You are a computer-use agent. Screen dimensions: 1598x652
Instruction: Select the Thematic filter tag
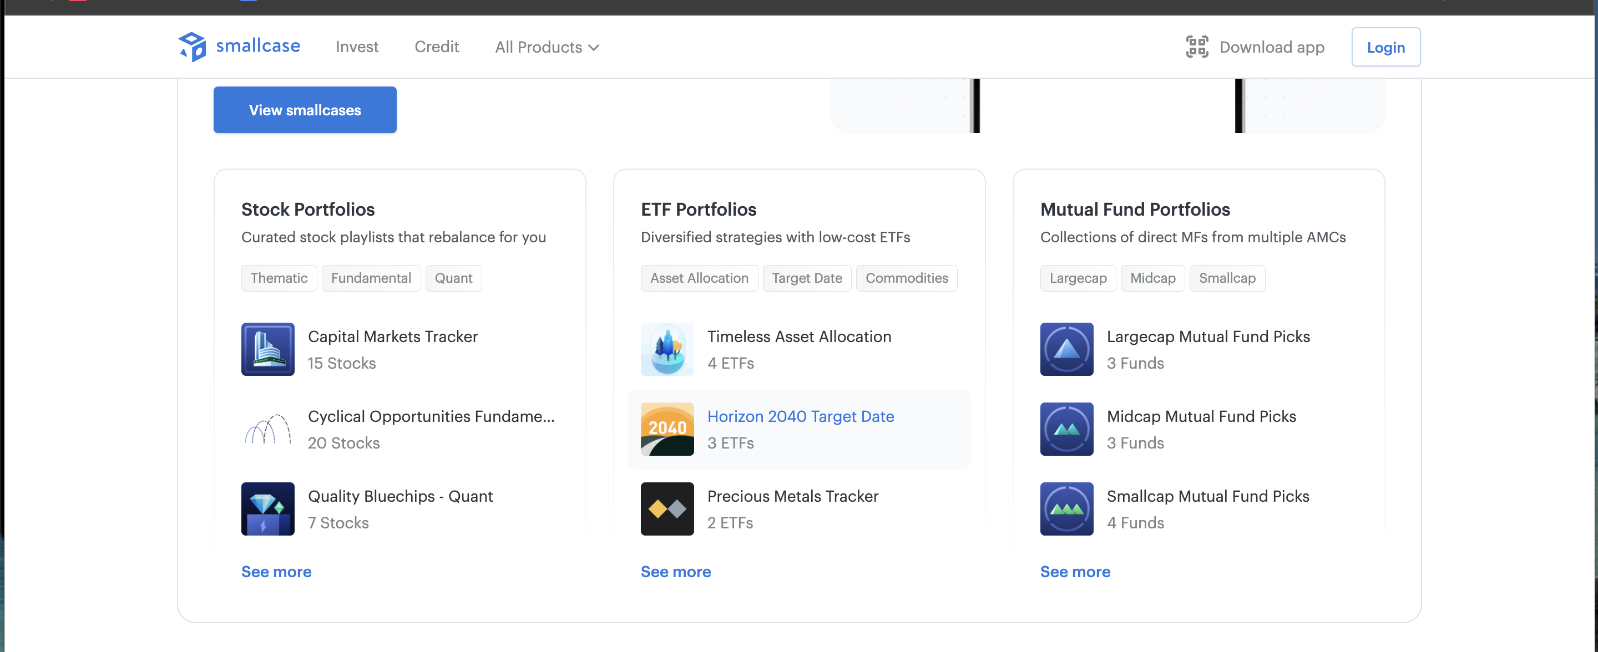[279, 278]
